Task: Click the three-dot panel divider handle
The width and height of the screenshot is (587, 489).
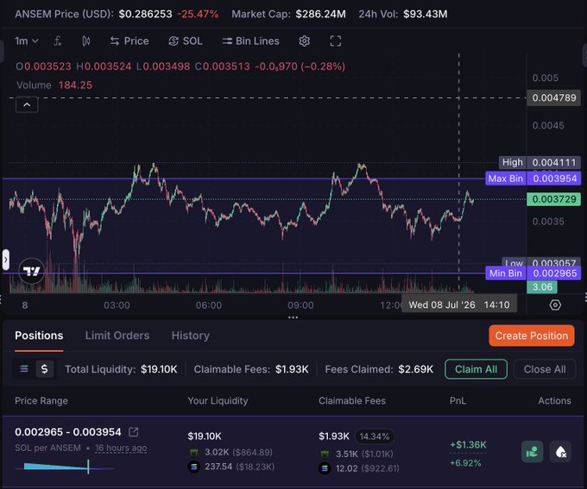Action: [293, 317]
